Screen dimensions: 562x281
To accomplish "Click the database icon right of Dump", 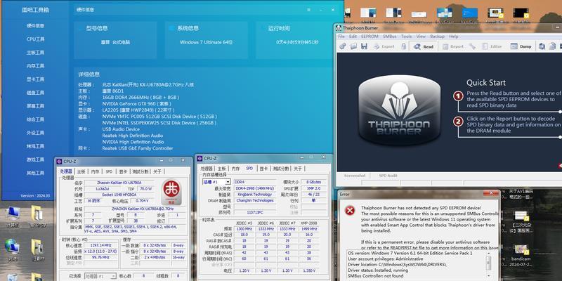I will point(542,46).
